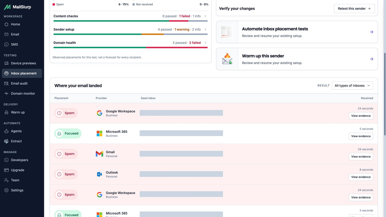Click the Domain monitor pulse icon
386x217 pixels.
[x=6, y=93]
